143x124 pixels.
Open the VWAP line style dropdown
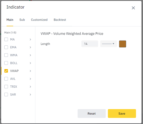(108, 44)
